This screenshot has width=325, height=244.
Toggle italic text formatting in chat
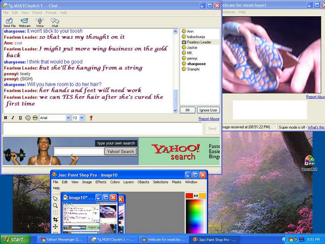pyautogui.click(x=13, y=118)
